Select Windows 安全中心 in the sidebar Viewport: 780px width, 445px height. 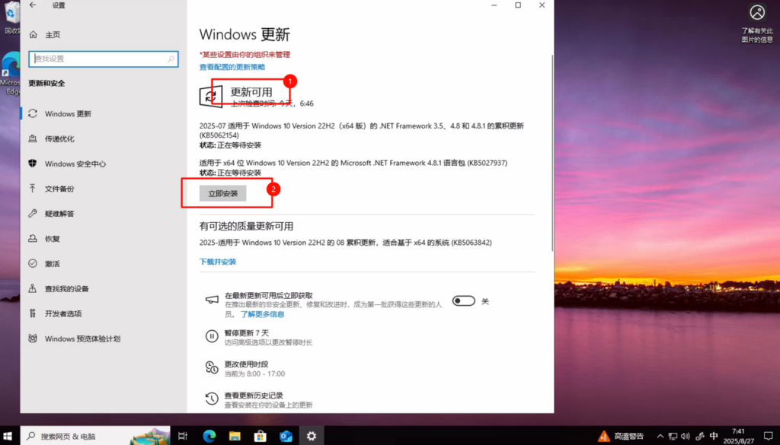pos(75,164)
